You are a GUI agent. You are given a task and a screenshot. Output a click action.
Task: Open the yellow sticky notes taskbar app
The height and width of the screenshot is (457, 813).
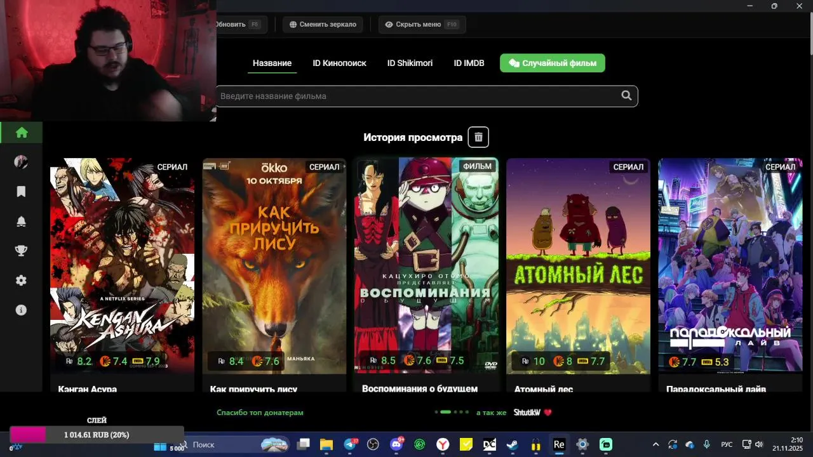coord(466,444)
